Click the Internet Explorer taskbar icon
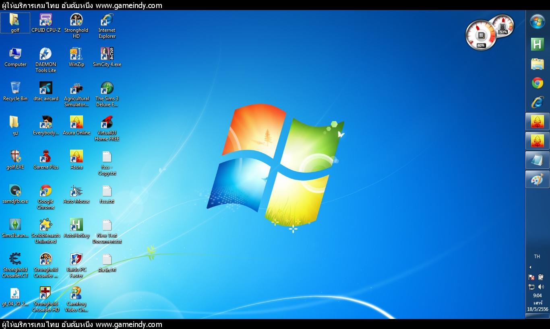The height and width of the screenshot is (329, 550). pos(538,102)
